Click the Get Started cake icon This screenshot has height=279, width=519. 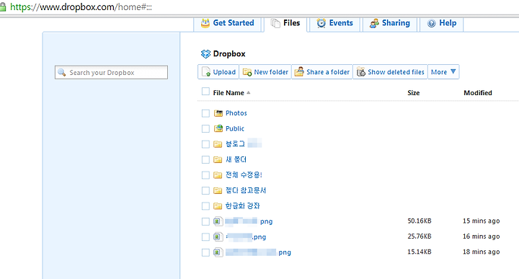[x=205, y=23]
